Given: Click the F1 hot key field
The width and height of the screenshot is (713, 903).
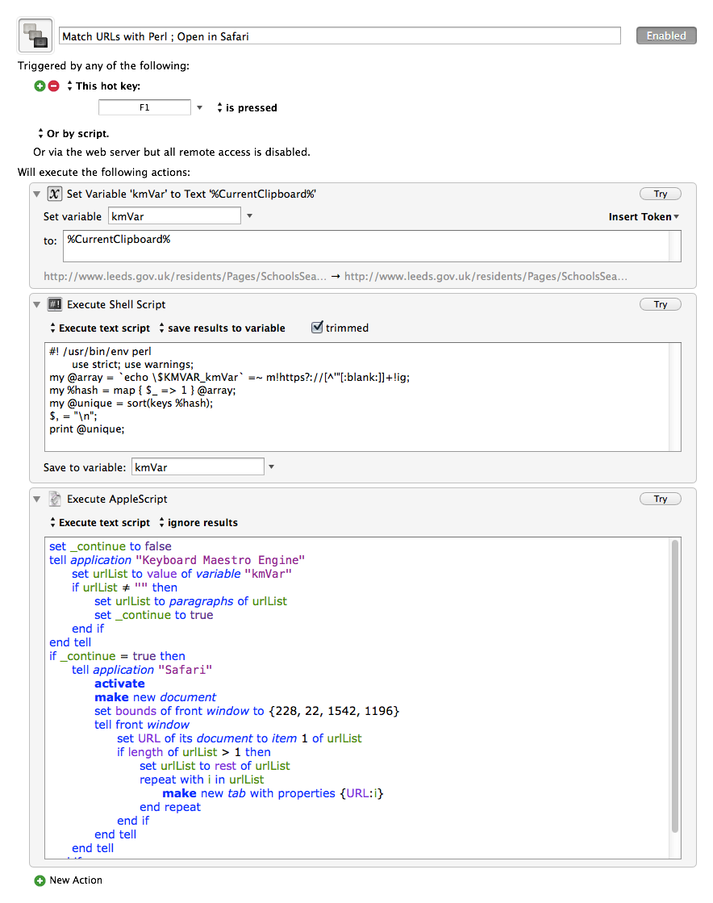Looking at the screenshot, I should 144,107.
